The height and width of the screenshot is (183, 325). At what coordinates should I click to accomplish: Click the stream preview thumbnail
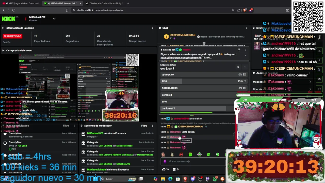pyautogui.click(x=79, y=88)
